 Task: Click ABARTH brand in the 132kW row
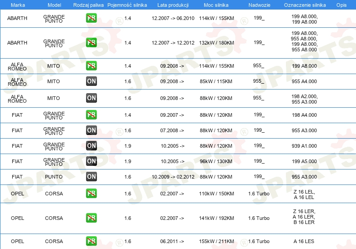pos(17,43)
